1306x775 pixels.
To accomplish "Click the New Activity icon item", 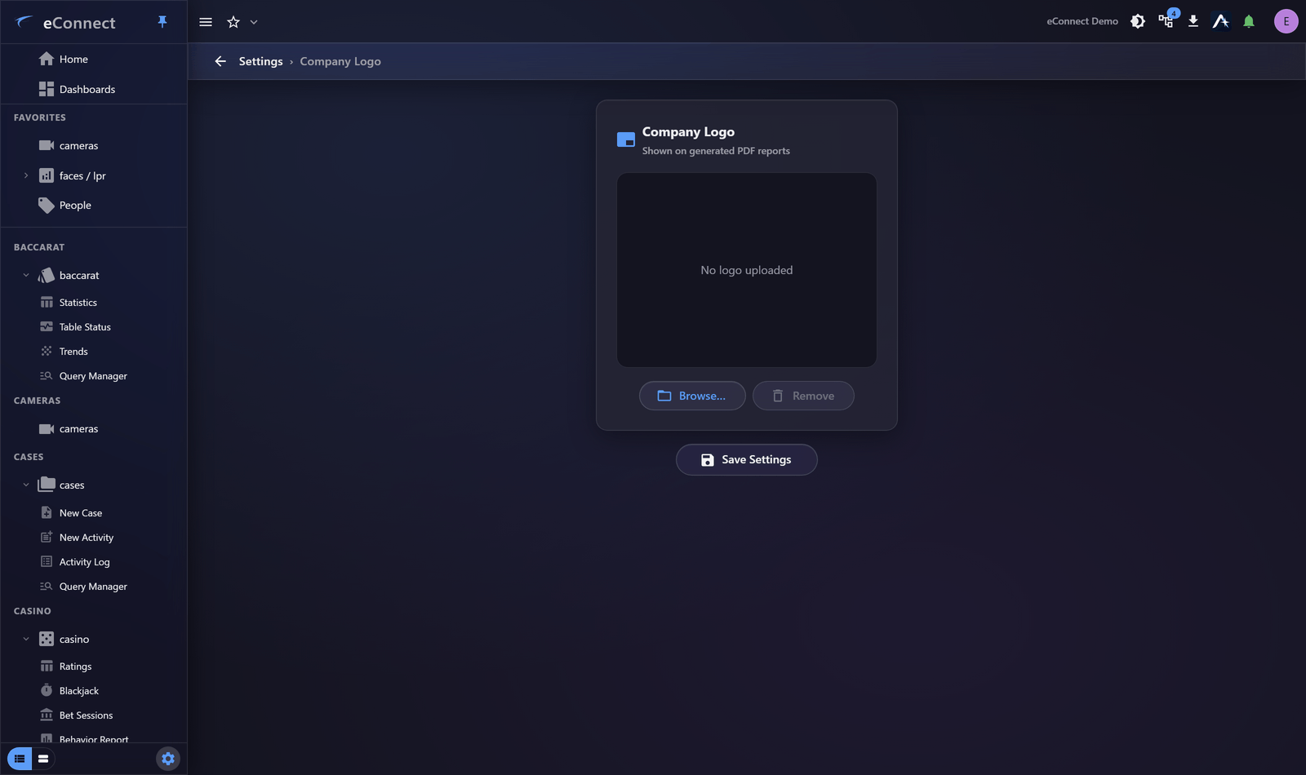I will [47, 537].
